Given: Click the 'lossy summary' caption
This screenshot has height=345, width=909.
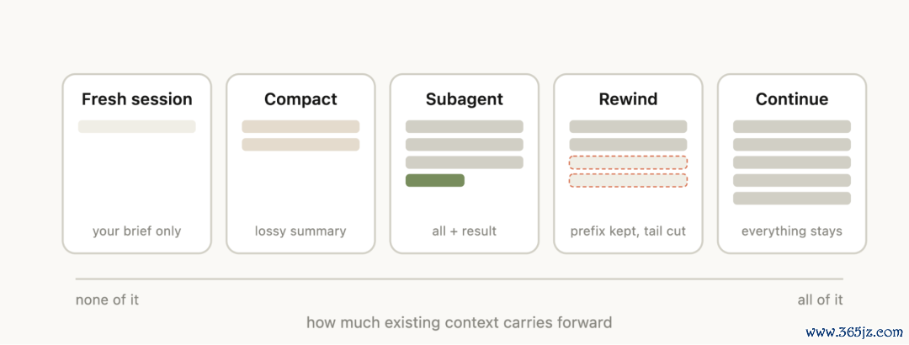Looking at the screenshot, I should [300, 231].
